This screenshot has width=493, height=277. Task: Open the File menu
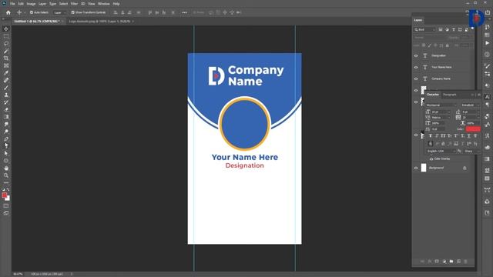click(12, 4)
